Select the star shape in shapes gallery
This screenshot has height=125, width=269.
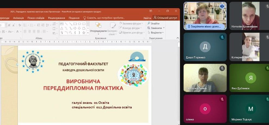coord(84,33)
